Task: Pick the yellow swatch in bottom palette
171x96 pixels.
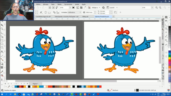Action: pyautogui.click(x=38, y=87)
